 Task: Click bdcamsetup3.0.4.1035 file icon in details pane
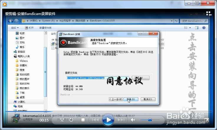click(16, 119)
